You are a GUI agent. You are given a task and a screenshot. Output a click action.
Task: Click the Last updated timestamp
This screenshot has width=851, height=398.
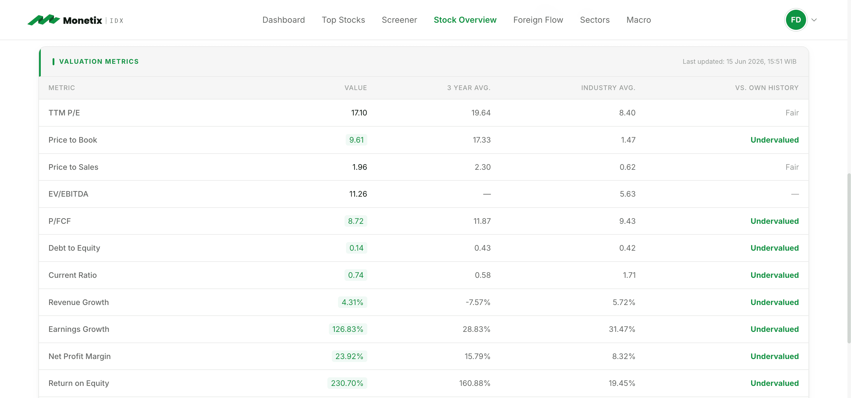[739, 61]
